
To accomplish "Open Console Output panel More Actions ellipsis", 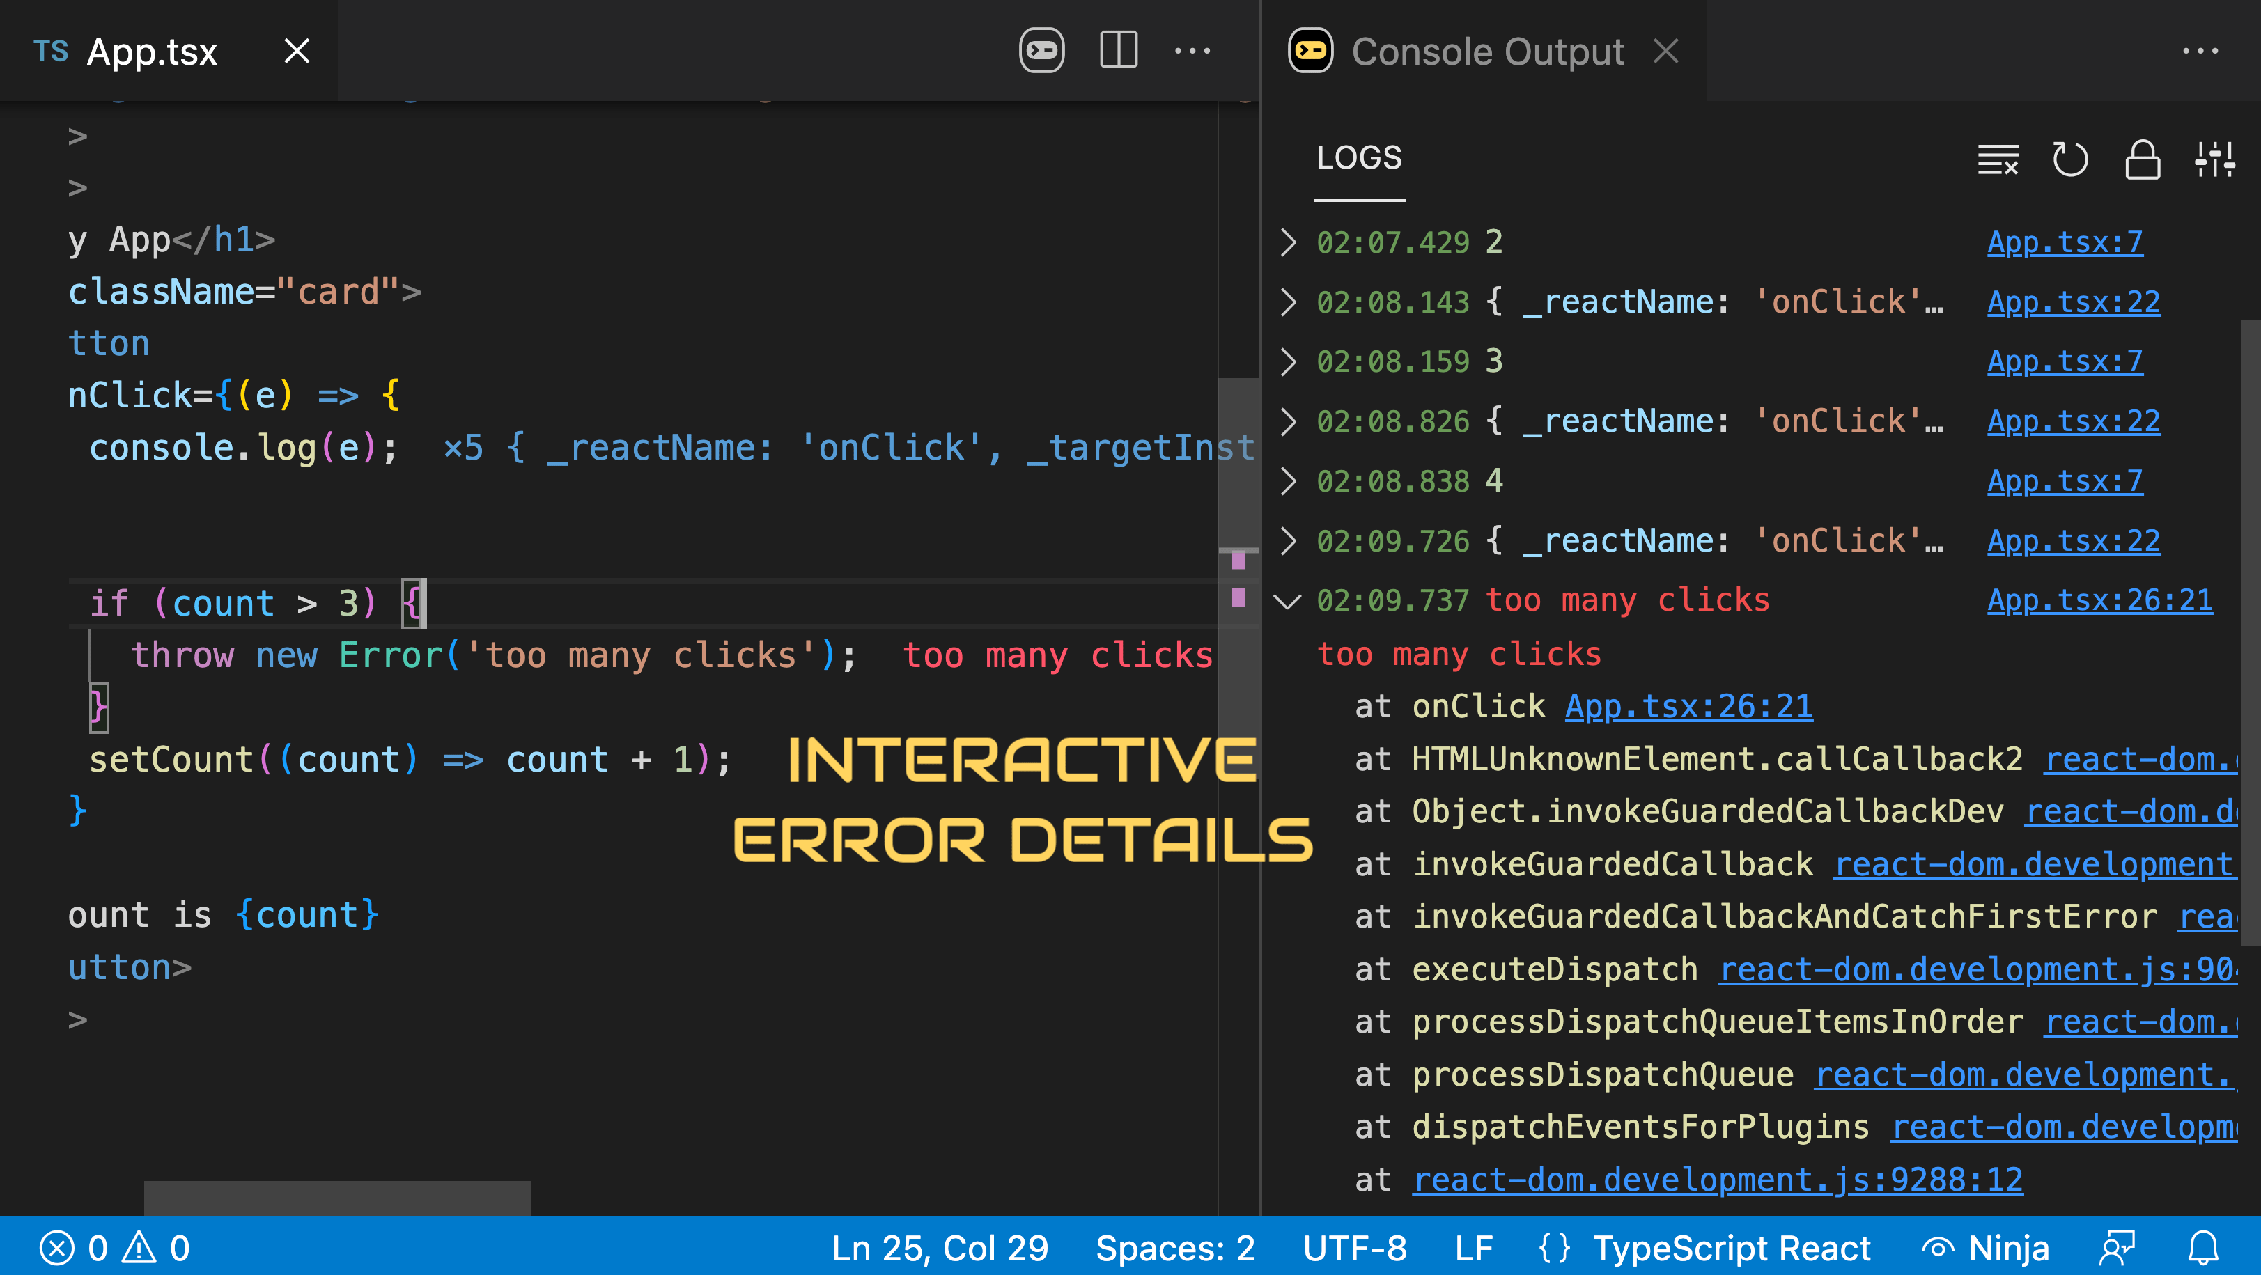I will (x=2200, y=51).
